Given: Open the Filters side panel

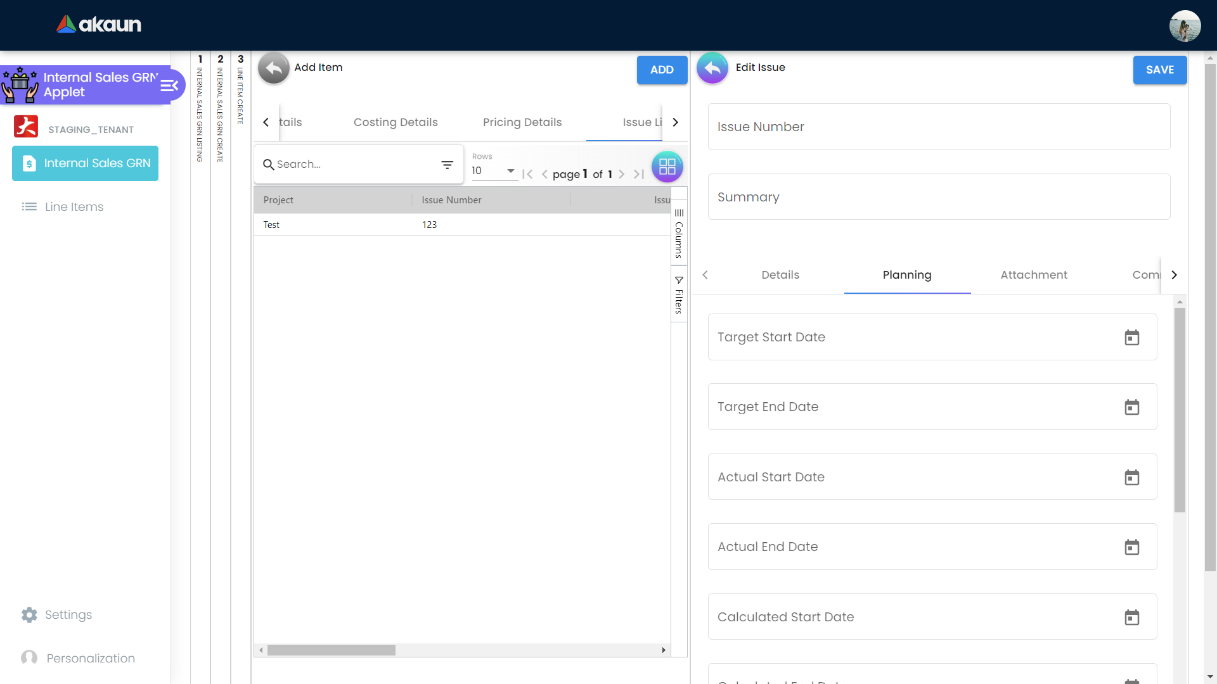Looking at the screenshot, I should point(679,294).
